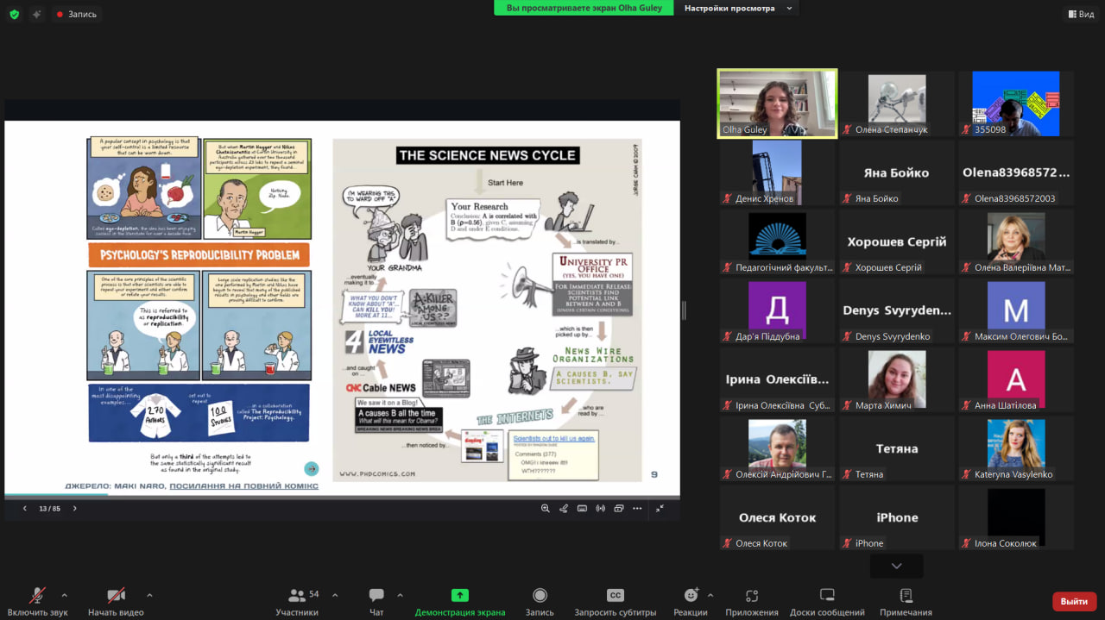Show more participants with down chevron

tap(896, 566)
